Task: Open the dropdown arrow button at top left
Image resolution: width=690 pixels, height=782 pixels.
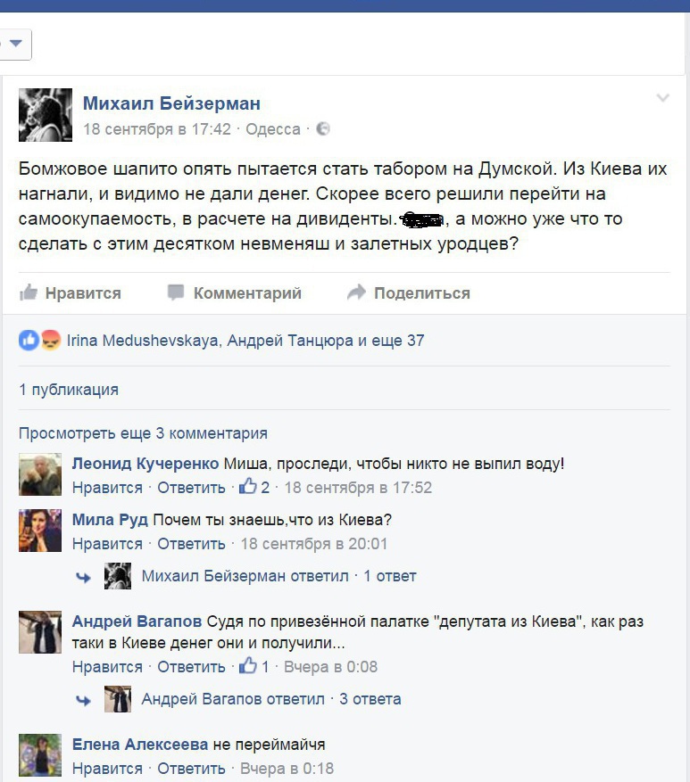Action: coord(15,45)
